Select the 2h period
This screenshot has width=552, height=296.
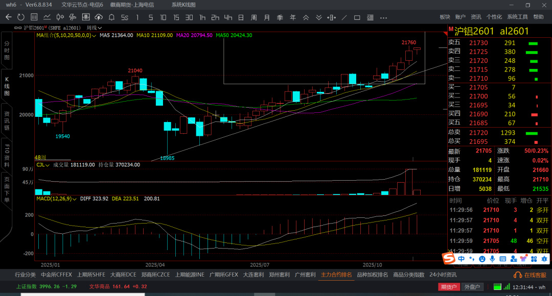coord(215,17)
